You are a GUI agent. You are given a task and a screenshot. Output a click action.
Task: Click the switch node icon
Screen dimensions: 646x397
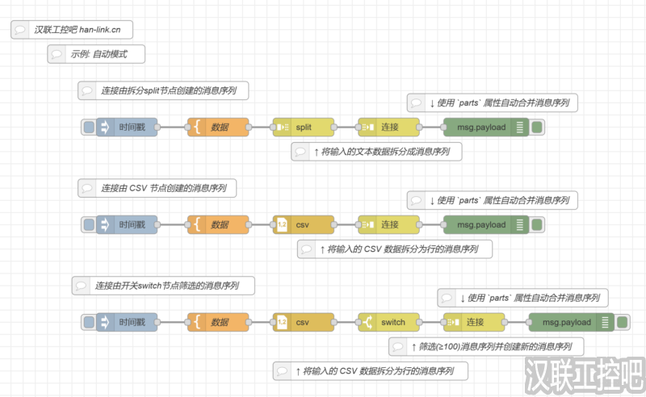point(367,322)
